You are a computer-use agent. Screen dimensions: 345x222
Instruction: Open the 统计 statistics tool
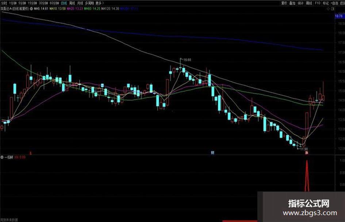(300, 3)
